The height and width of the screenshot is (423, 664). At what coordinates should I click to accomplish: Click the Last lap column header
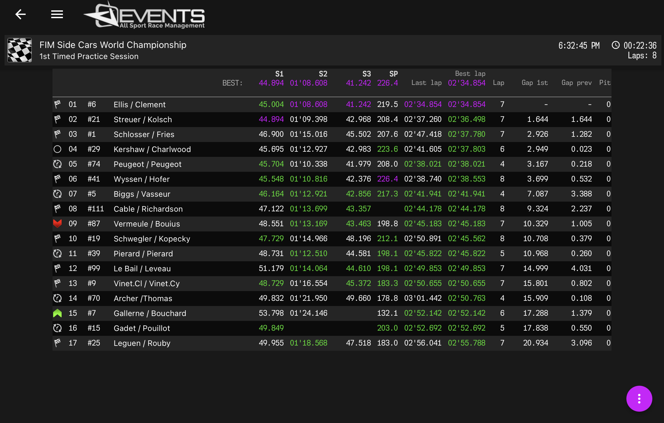pyautogui.click(x=426, y=83)
